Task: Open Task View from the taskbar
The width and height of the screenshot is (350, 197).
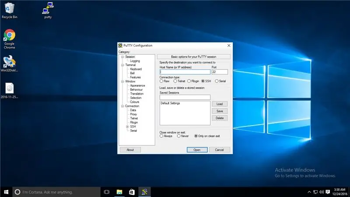Action: tap(107, 192)
